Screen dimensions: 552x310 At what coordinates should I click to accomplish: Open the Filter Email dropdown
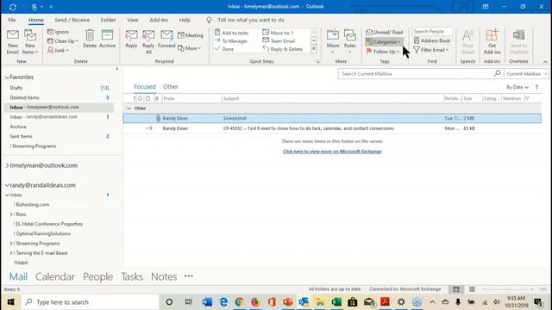pos(431,50)
